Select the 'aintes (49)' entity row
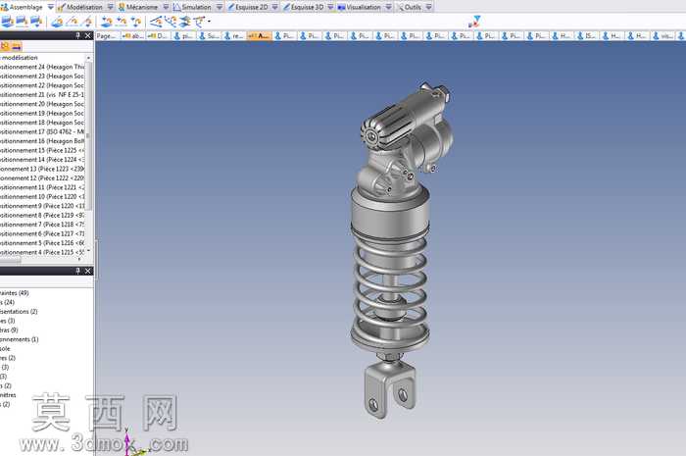 point(15,293)
